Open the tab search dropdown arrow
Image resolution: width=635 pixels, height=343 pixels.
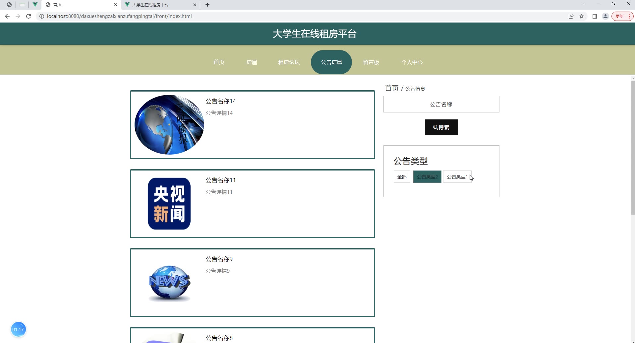583,4
